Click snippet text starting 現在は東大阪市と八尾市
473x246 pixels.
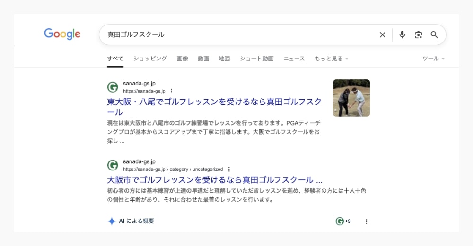pyautogui.click(x=214, y=132)
